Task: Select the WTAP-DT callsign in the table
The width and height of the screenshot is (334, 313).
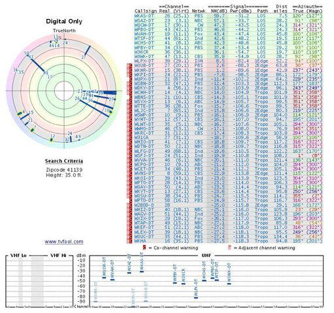Action: click(x=144, y=223)
